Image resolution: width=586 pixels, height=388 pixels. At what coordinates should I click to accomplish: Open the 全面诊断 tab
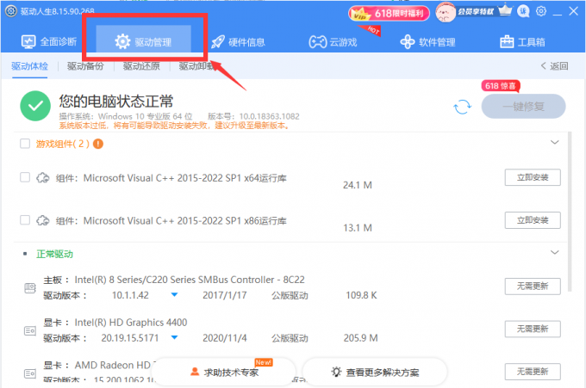(x=49, y=41)
